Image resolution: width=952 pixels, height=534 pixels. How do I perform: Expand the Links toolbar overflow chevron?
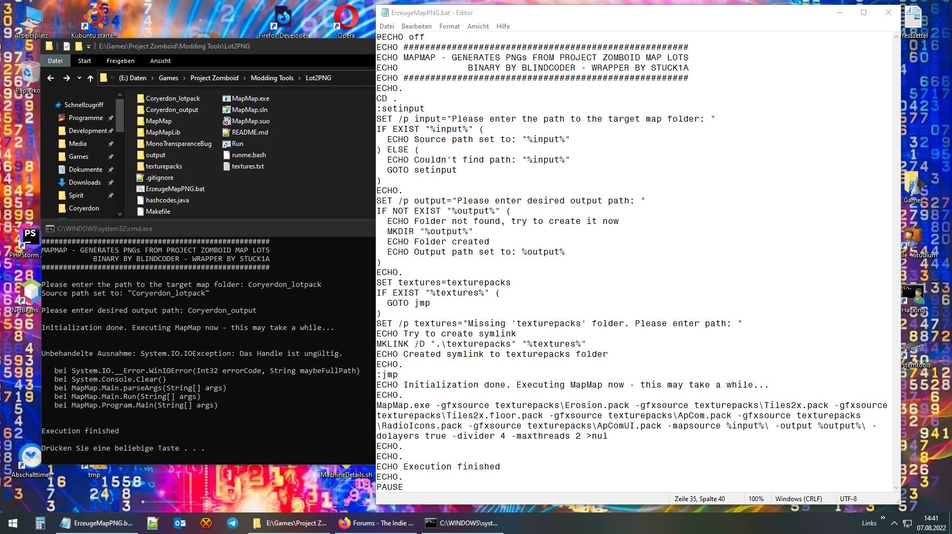click(x=883, y=518)
